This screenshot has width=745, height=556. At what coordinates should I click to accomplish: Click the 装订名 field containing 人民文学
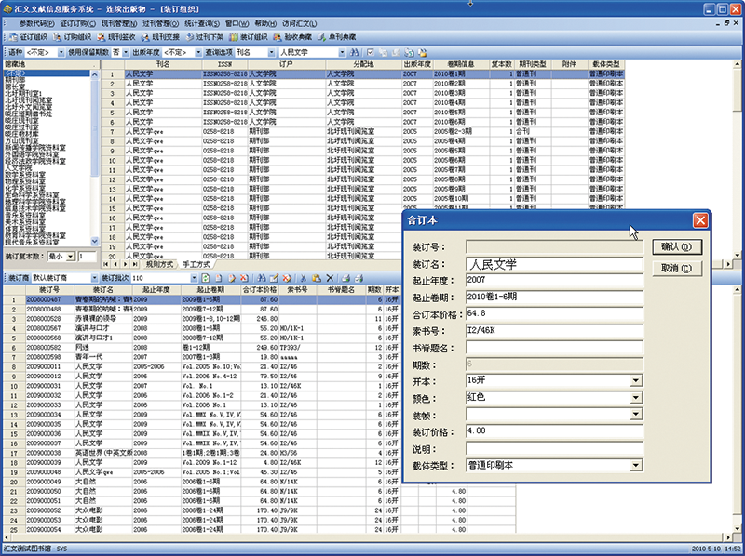point(554,264)
